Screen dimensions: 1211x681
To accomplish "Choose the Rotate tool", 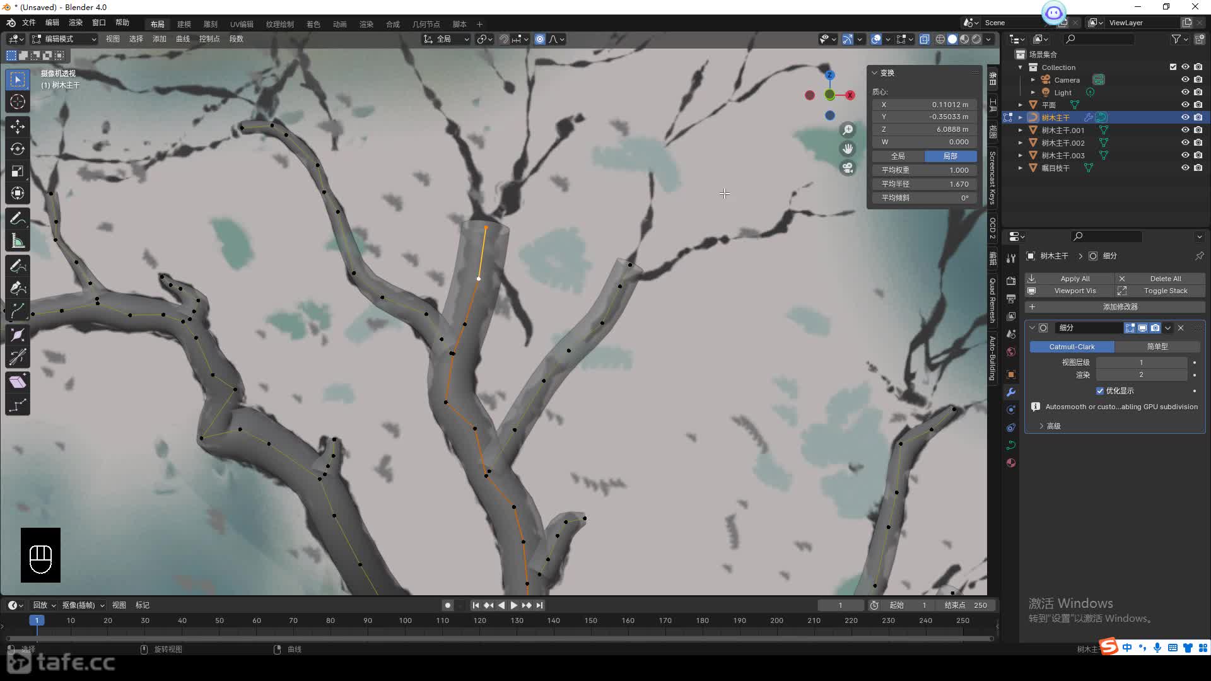I will [18, 149].
